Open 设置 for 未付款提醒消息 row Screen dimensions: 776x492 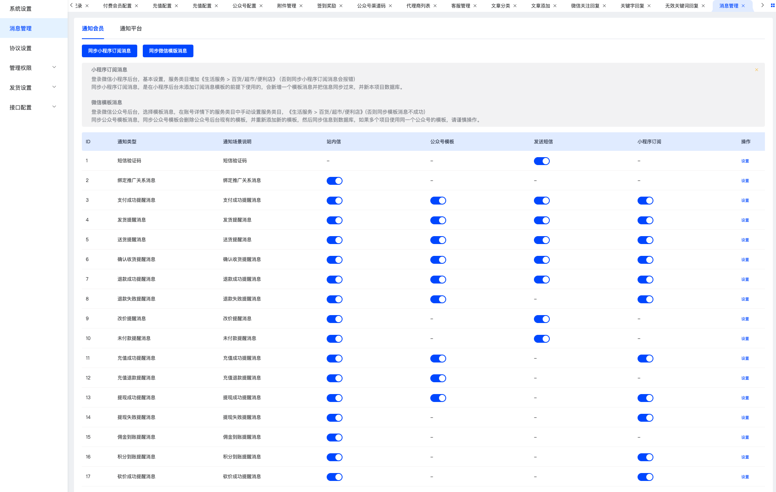(745, 339)
